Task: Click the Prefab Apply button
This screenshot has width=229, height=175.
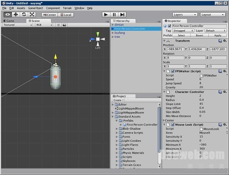Action: coord(218,35)
